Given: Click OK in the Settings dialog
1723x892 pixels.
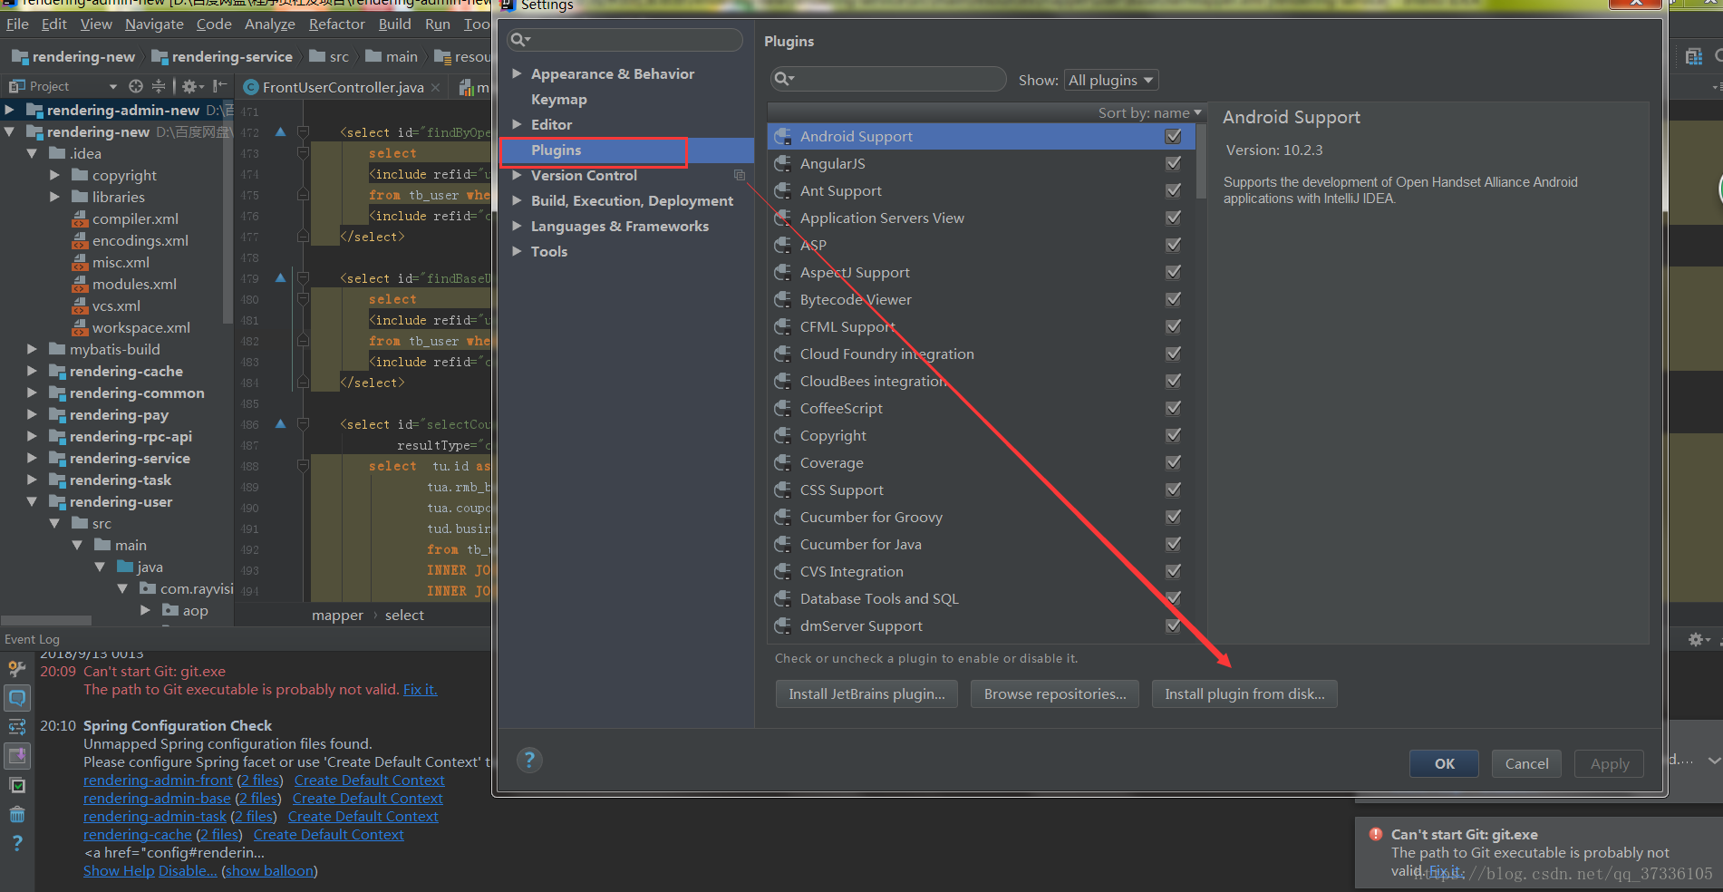Looking at the screenshot, I should (x=1444, y=764).
